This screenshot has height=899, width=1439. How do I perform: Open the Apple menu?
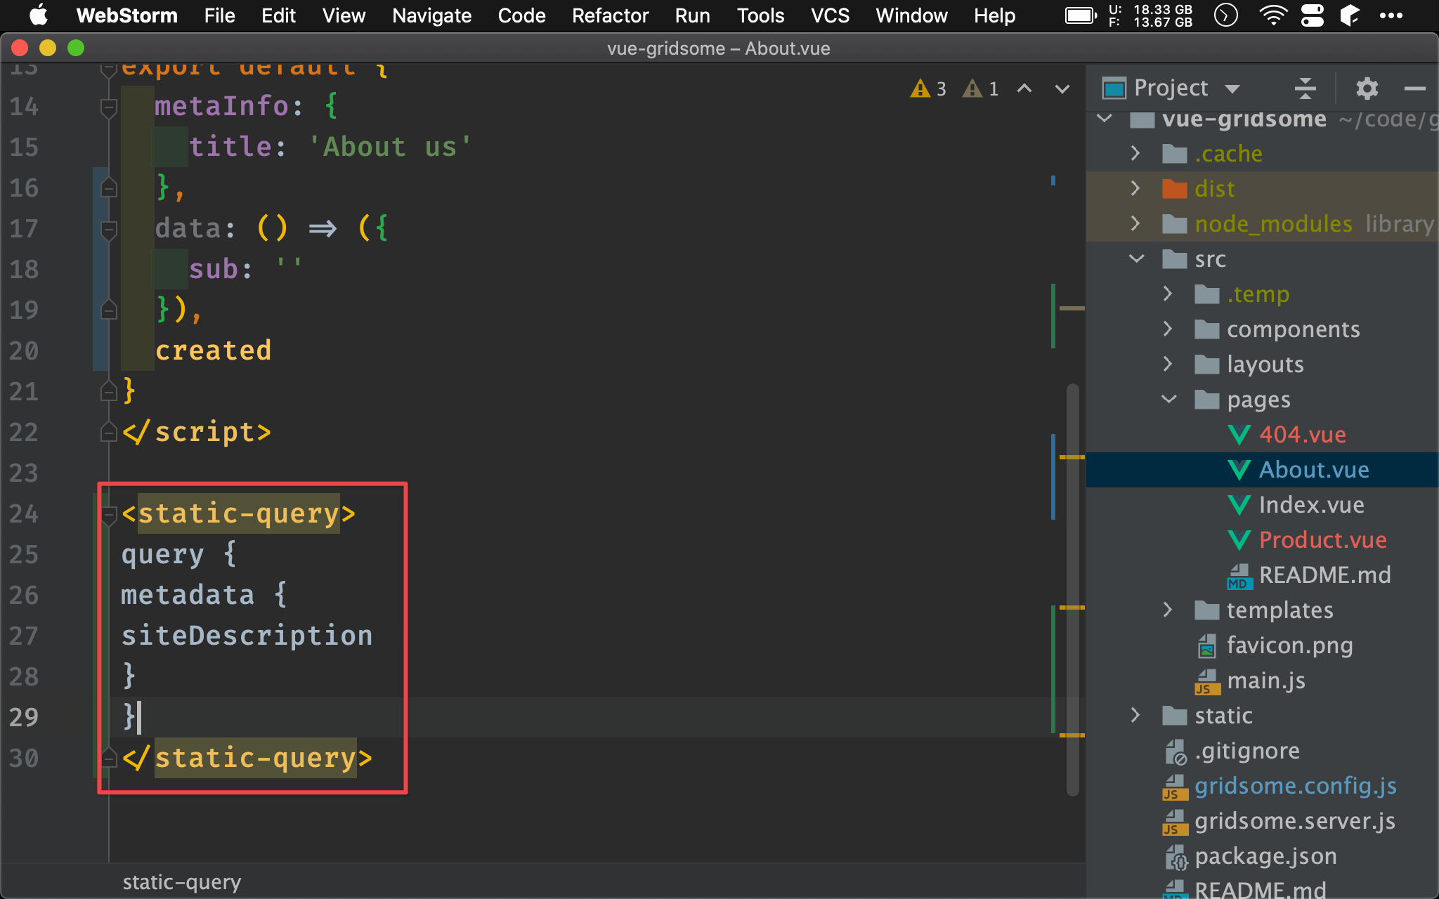(39, 15)
